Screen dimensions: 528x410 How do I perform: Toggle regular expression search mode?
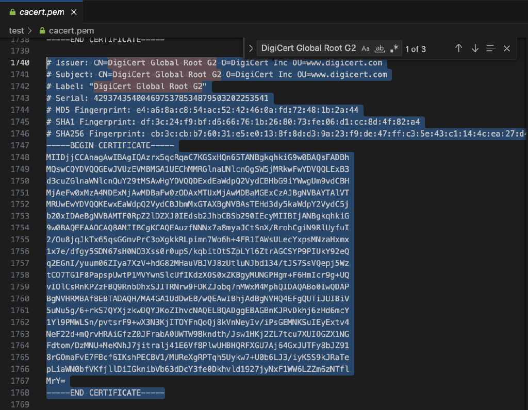(x=394, y=48)
